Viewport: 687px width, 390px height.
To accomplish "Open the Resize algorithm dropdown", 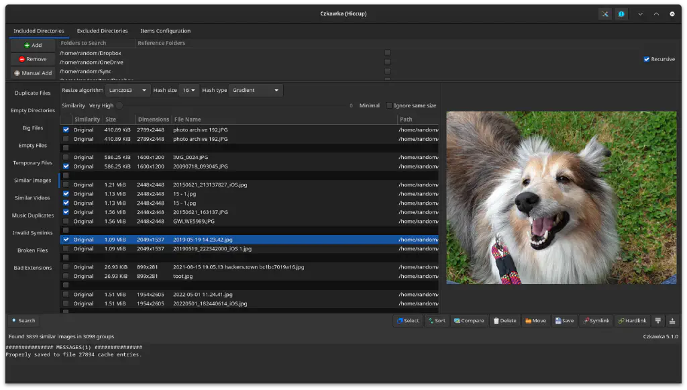I will pos(127,90).
